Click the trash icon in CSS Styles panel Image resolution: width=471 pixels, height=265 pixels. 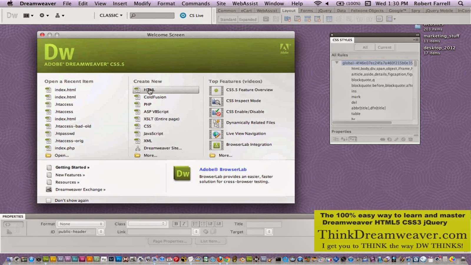411,139
